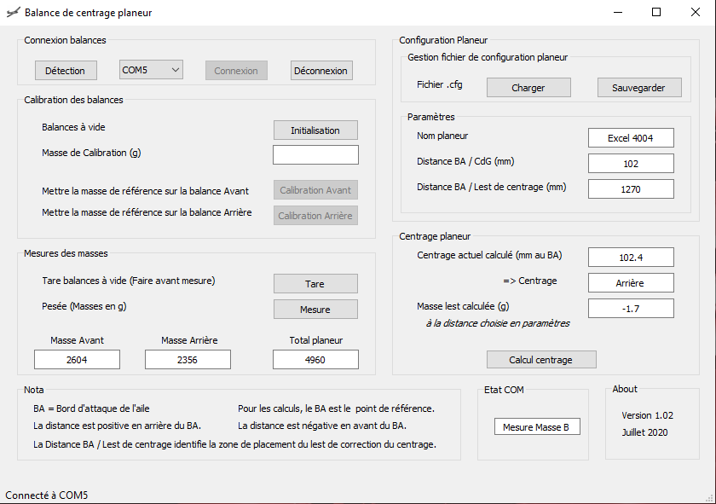
Task: Close the Balance de centrage planeur window
Action: coord(695,12)
